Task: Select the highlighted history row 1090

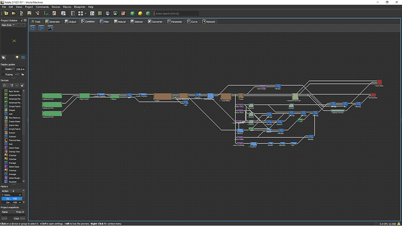Action: coord(12,199)
